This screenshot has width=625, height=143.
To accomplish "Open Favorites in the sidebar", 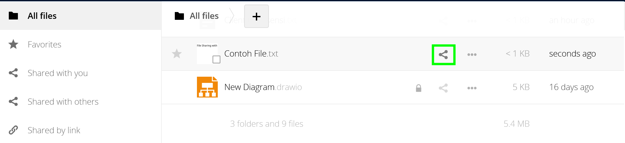I will 44,44.
